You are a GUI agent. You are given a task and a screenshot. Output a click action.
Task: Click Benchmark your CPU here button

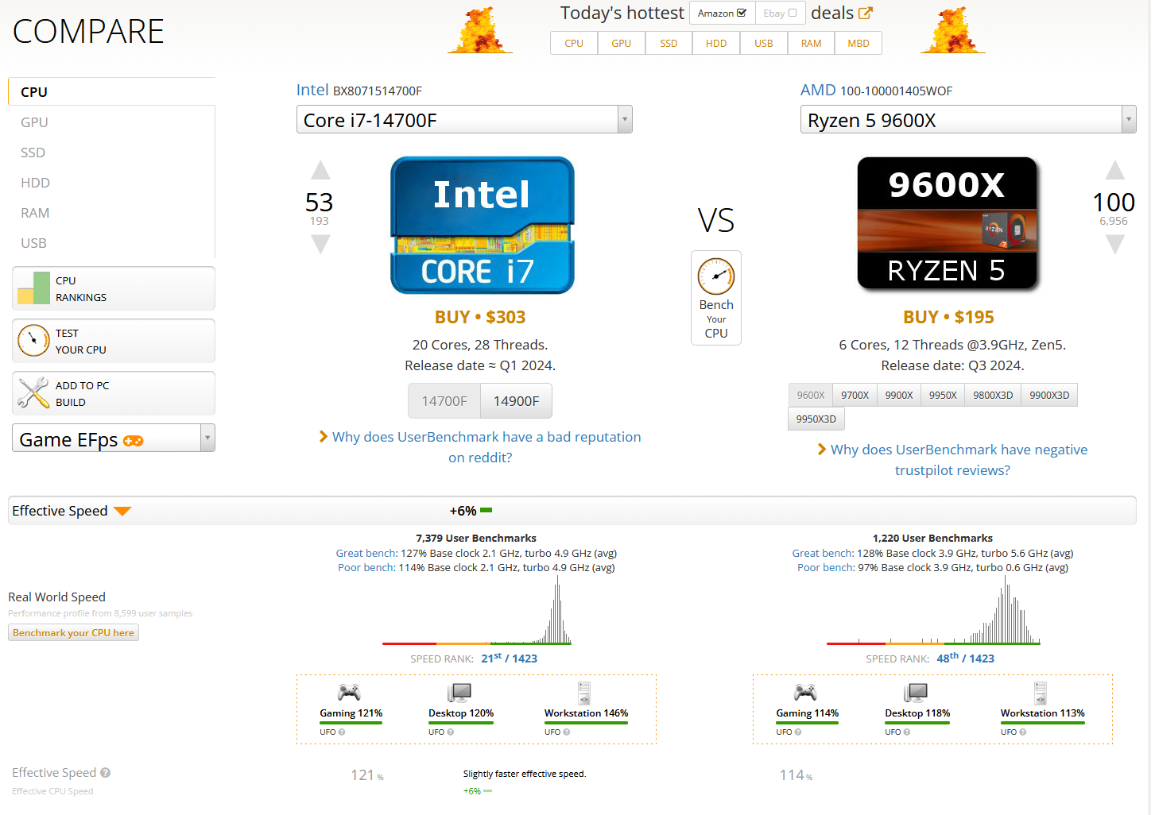tap(73, 632)
